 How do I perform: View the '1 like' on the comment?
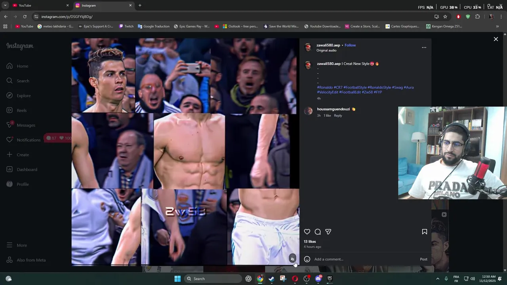point(327,116)
